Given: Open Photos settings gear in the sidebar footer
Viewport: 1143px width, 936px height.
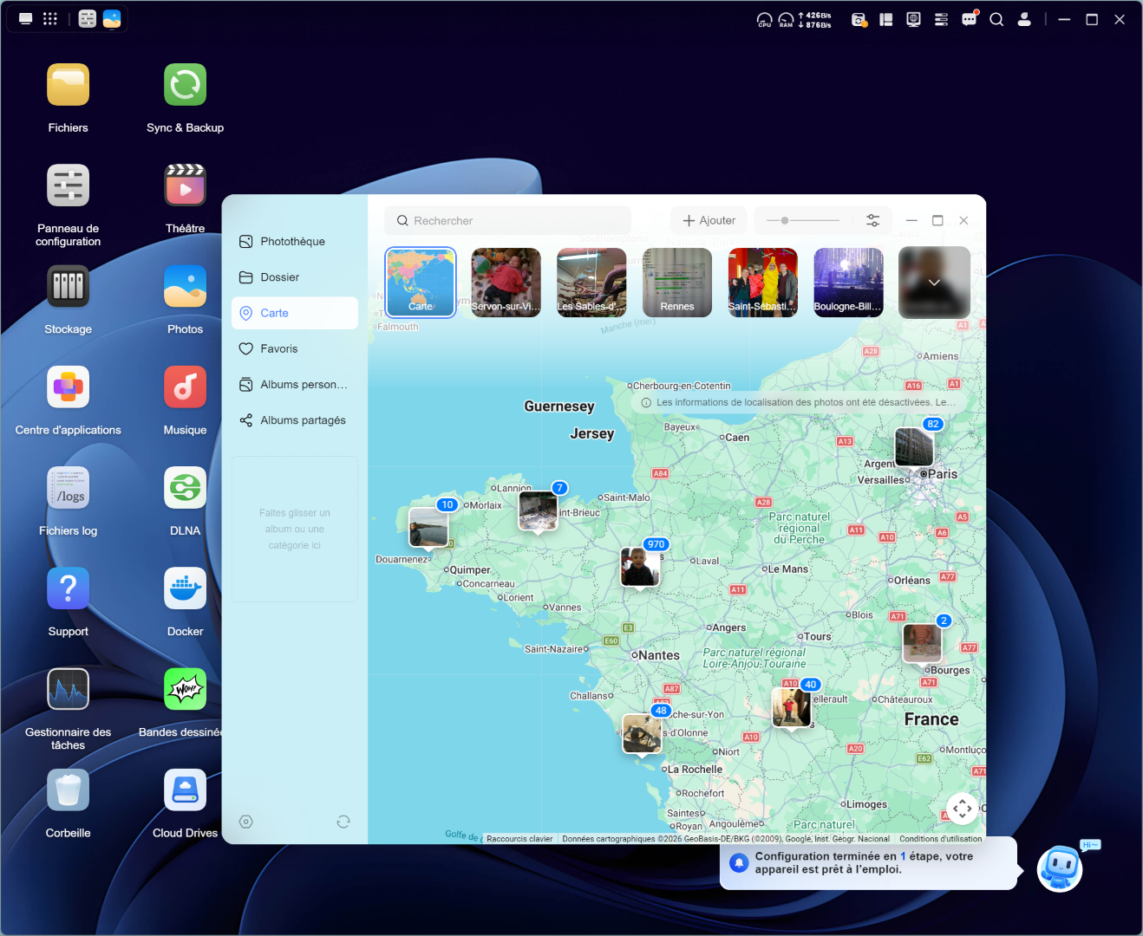Looking at the screenshot, I should click(246, 822).
